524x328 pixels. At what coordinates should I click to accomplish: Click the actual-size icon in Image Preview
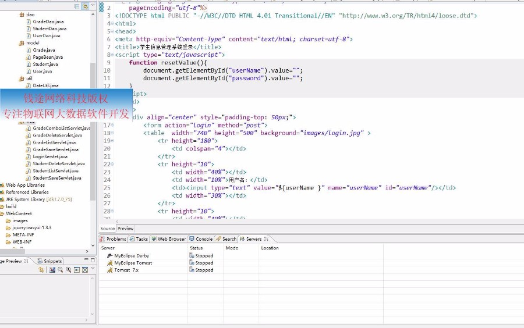pos(77,270)
